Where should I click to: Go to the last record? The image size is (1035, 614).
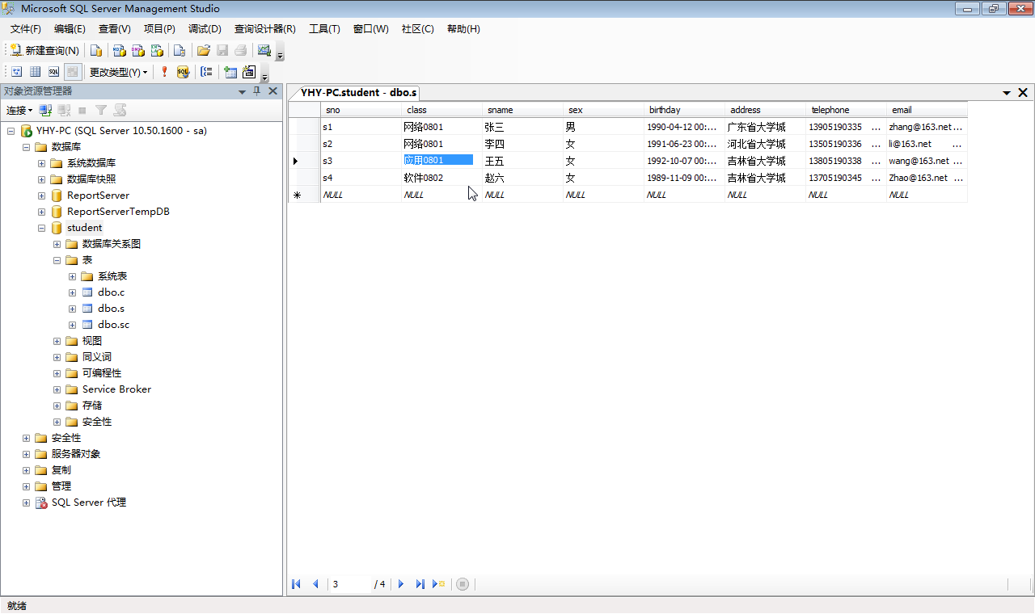[x=420, y=584]
